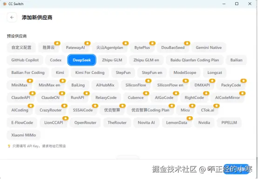
Task: Click the star badge on 胜算云
Action: (x=57, y=43)
